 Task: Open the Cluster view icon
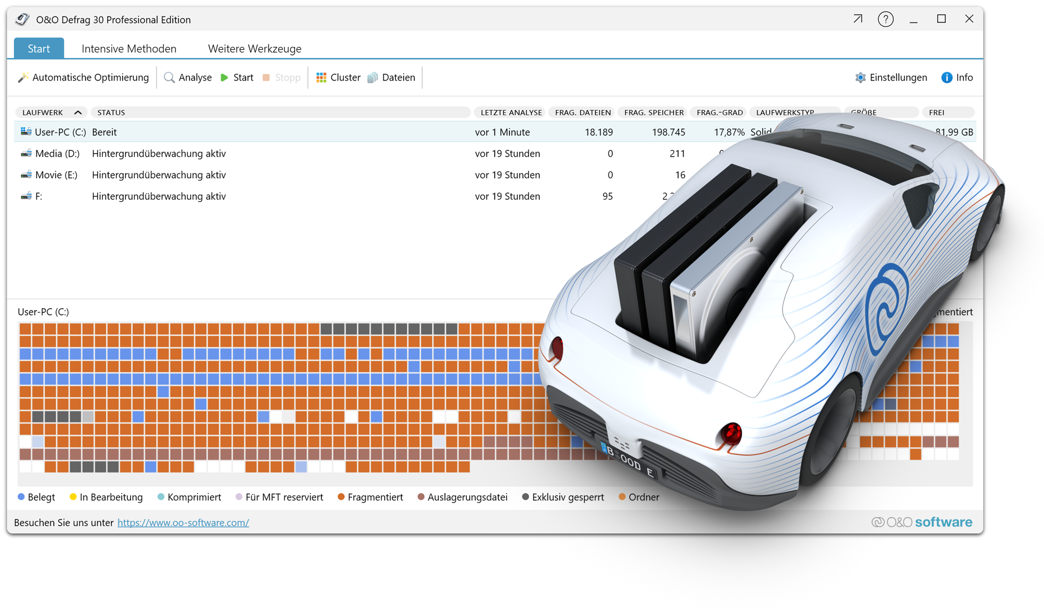[321, 77]
